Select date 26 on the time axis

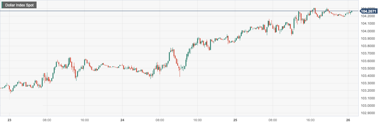348,120
